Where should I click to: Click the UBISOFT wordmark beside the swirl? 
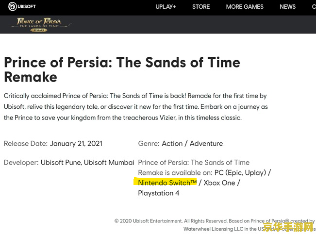coord(27,7)
